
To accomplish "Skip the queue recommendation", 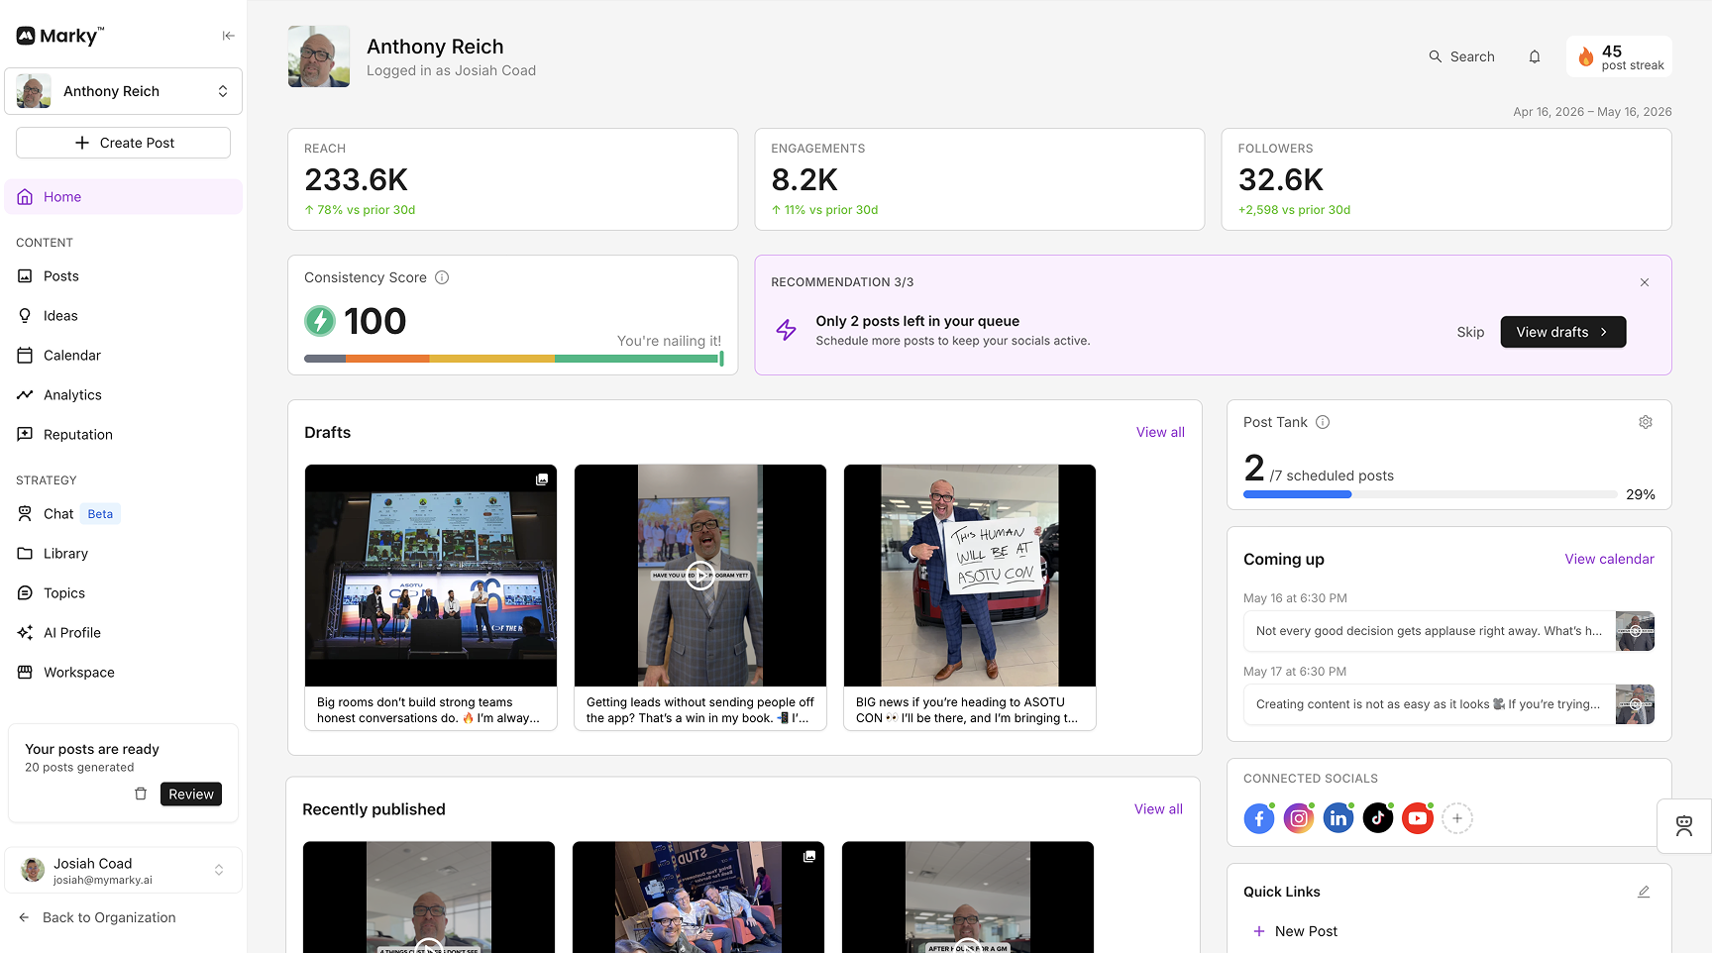I will pos(1470,332).
